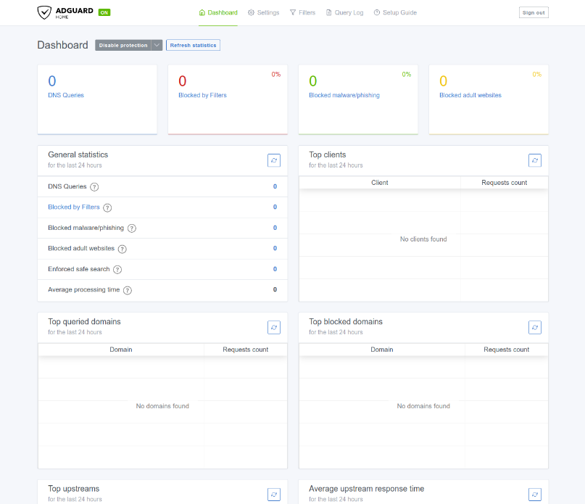
Task: Click help icon beside Blocked malware/phishing
Action: (x=132, y=228)
